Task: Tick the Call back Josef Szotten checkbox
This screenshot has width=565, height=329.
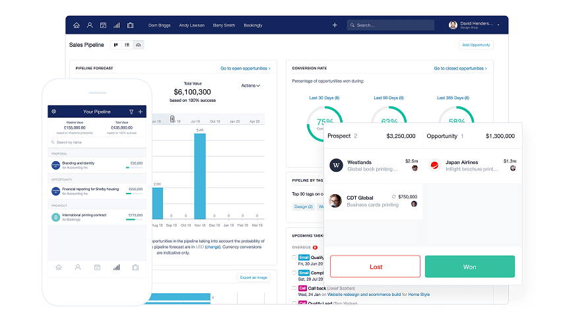Action: pos(294,288)
